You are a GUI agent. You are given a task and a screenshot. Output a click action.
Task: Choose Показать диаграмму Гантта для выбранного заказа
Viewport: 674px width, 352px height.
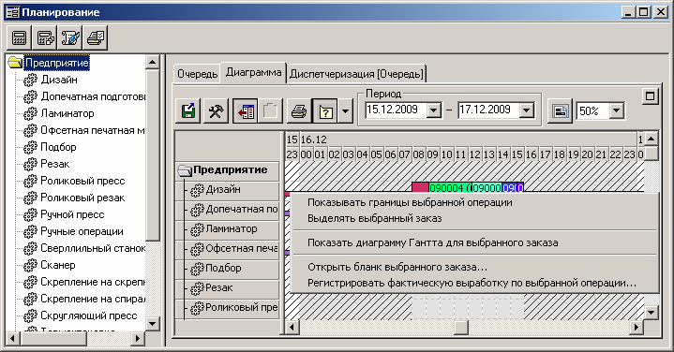pyautogui.click(x=433, y=242)
